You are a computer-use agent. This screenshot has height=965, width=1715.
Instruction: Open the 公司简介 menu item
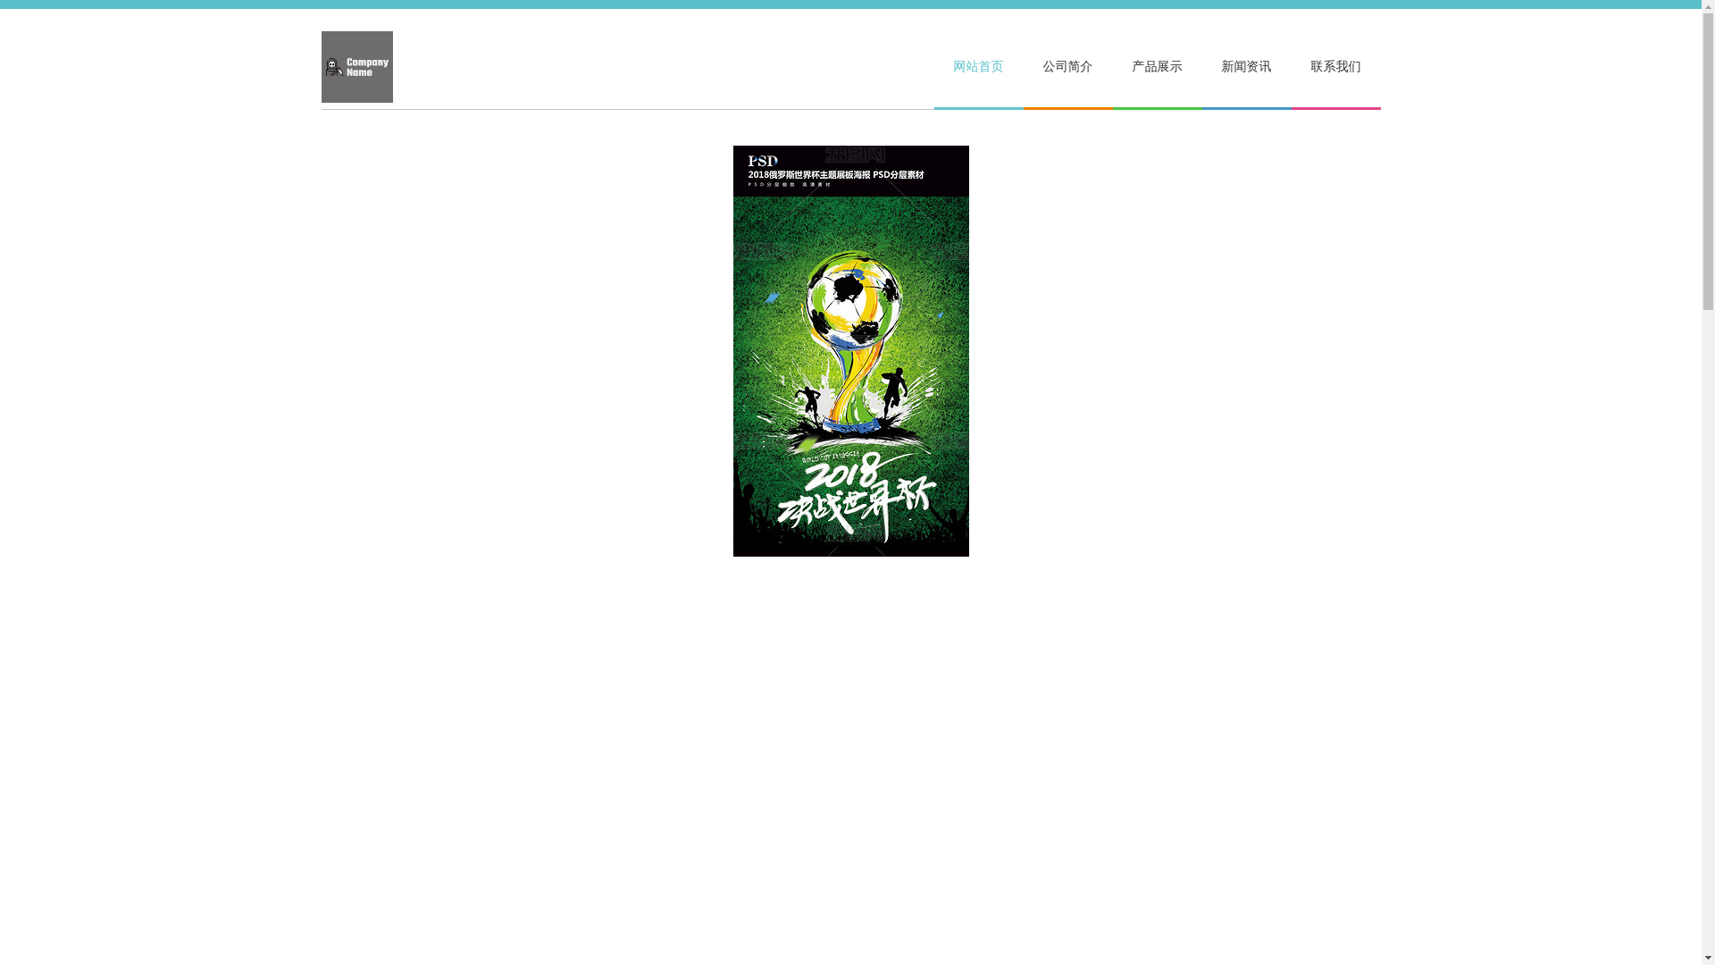[x=1067, y=67]
